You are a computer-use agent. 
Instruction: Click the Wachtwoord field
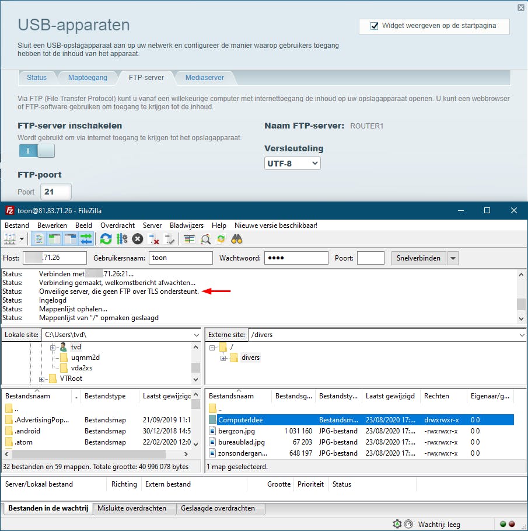click(x=296, y=258)
